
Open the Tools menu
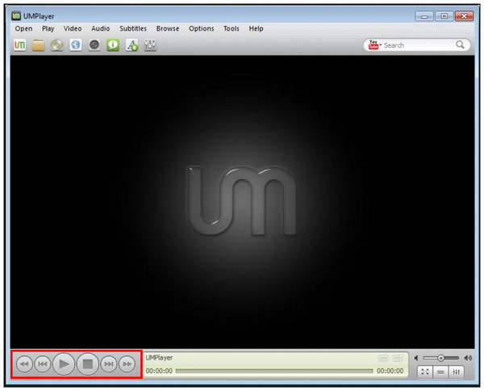coord(232,28)
